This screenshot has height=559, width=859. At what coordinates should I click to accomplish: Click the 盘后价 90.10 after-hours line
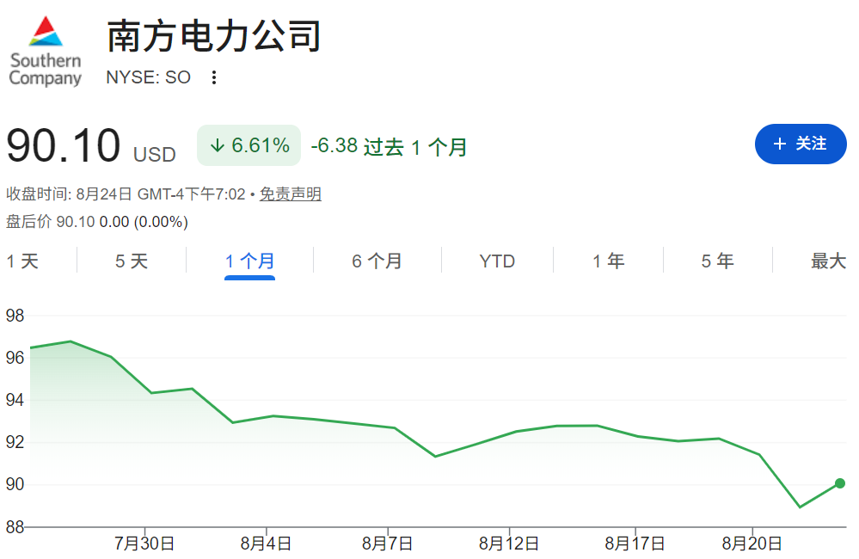pyautogui.click(x=97, y=222)
